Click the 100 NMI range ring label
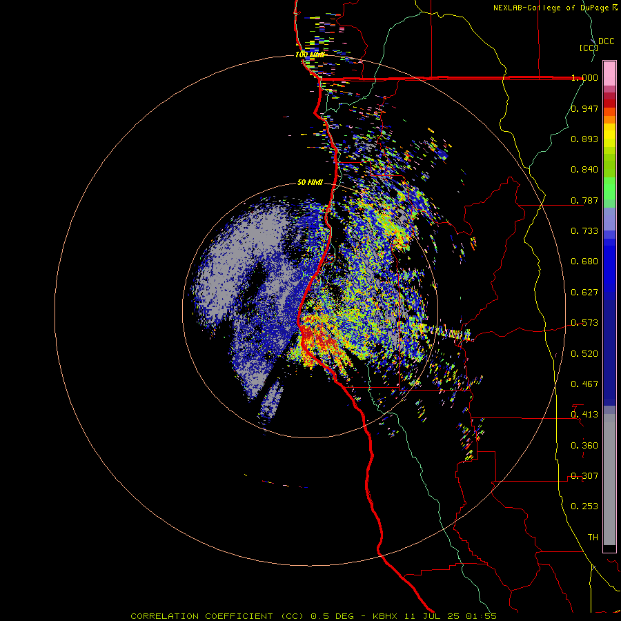Image resolution: width=621 pixels, height=621 pixels. coord(310,55)
